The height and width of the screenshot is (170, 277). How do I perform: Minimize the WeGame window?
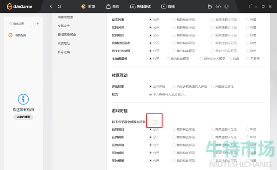click(256, 7)
